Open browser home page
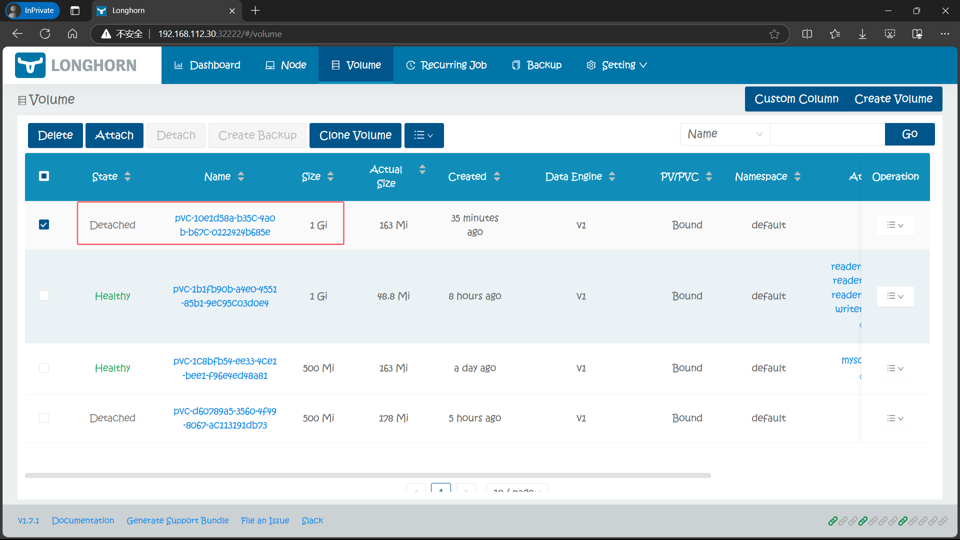The image size is (960, 540). (72, 34)
